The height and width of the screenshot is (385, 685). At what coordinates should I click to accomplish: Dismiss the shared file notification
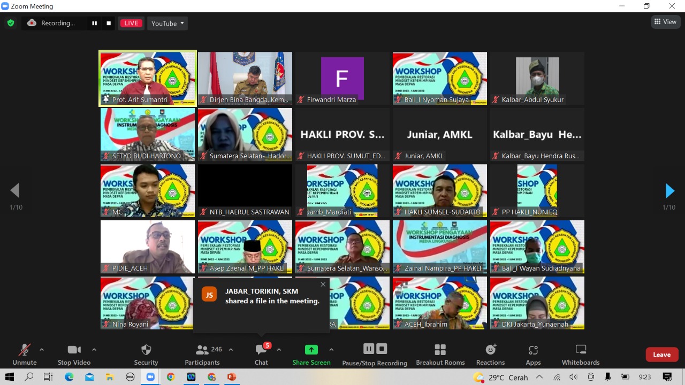pyautogui.click(x=323, y=284)
